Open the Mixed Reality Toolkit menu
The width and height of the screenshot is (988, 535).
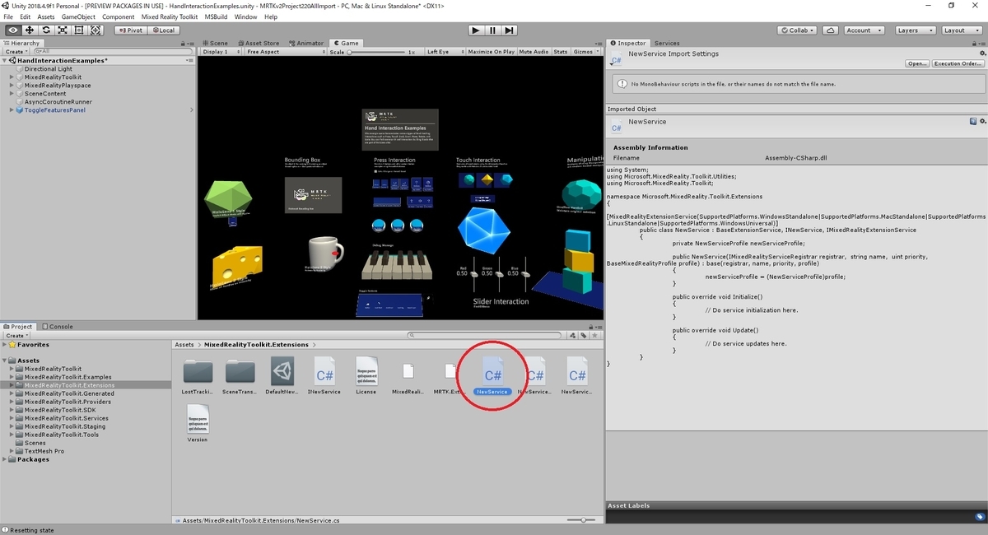(x=170, y=16)
